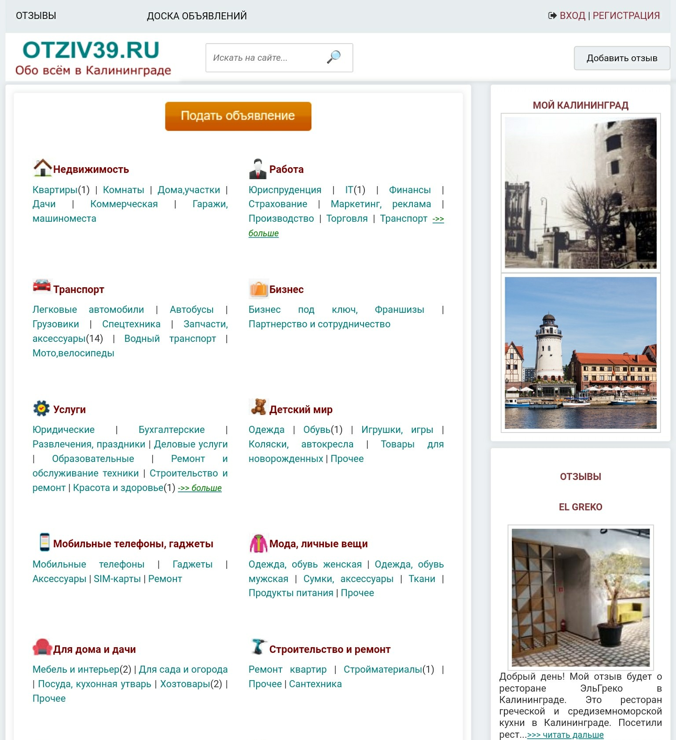Open the Мебель и интерьер link
Viewport: 676px width, 740px height.
76,669
